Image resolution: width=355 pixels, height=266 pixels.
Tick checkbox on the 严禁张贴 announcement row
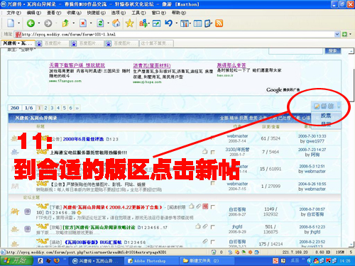213,183
